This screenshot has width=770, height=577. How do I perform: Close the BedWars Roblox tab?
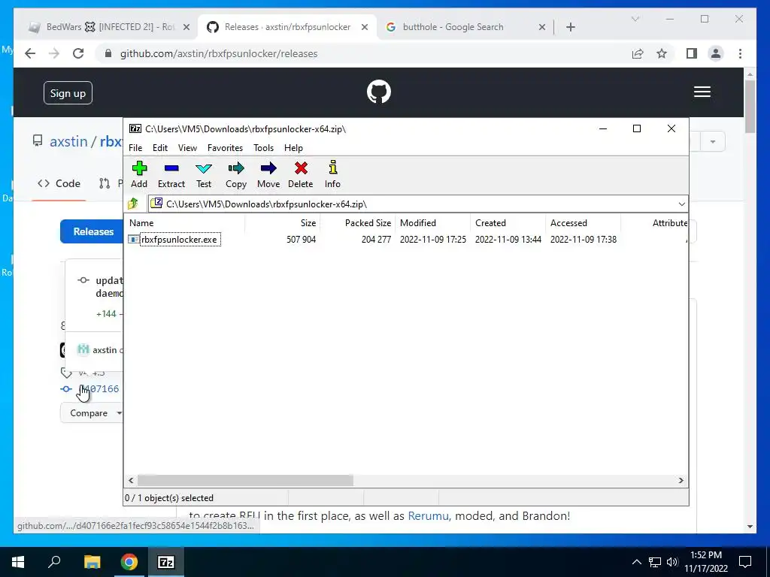186,27
